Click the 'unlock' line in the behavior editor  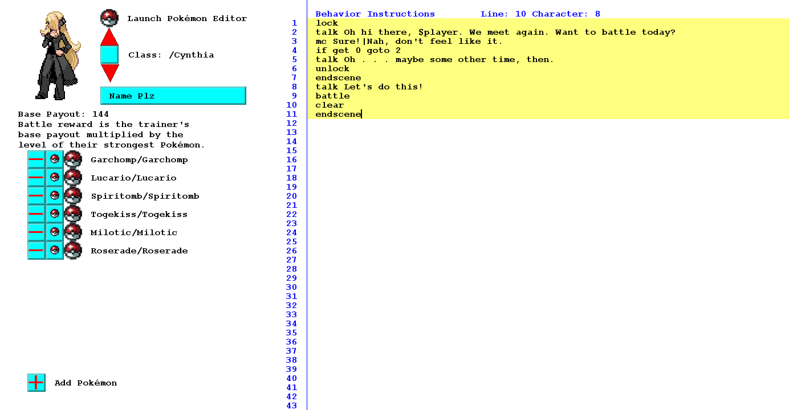pyautogui.click(x=332, y=69)
